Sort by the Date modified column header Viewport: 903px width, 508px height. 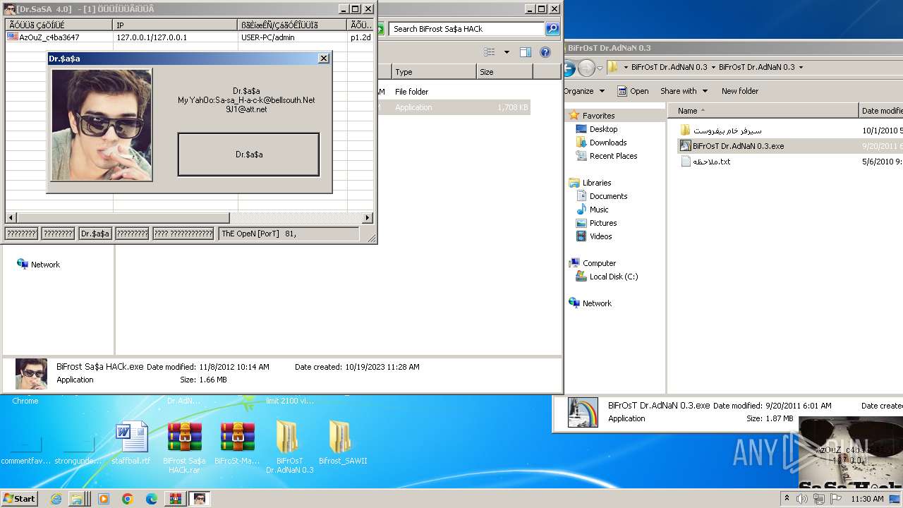point(881,111)
